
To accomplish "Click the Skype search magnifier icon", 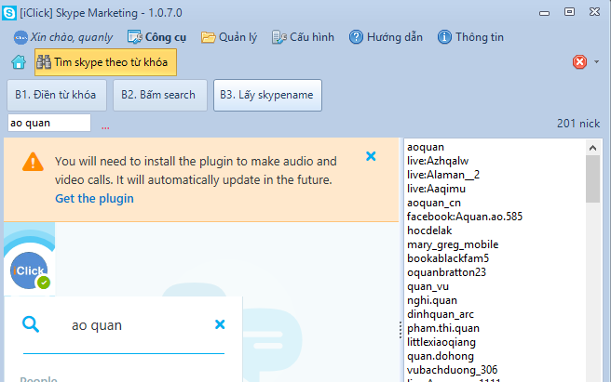I will point(31,324).
